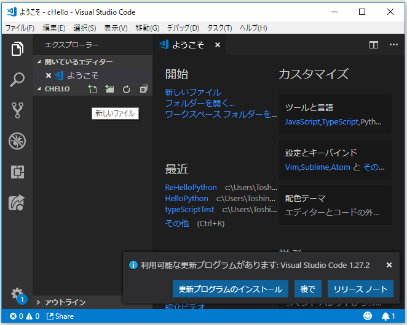This screenshot has width=407, height=325.
Task: Open recent folder typeScriptTest
Action: pyautogui.click(x=189, y=210)
